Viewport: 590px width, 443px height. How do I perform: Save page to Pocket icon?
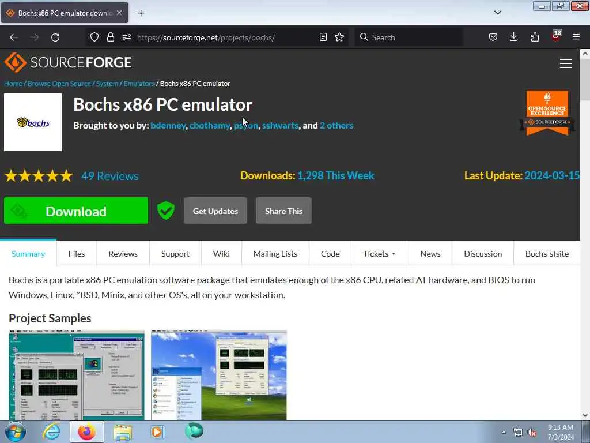click(493, 37)
